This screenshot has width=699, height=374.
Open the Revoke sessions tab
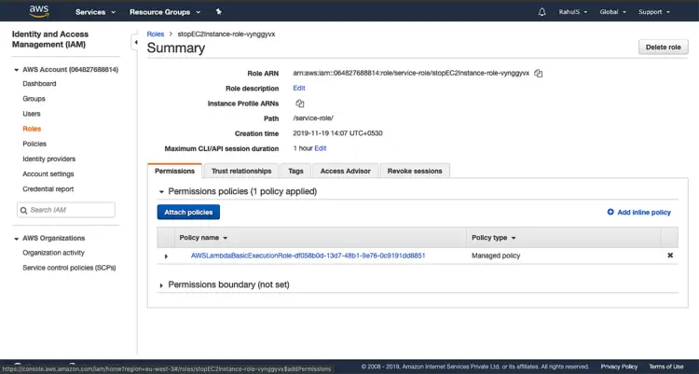click(x=415, y=171)
